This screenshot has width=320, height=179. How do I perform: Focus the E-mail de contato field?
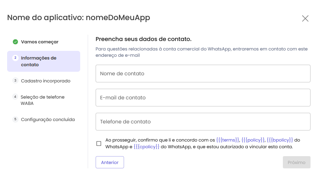[203, 97]
